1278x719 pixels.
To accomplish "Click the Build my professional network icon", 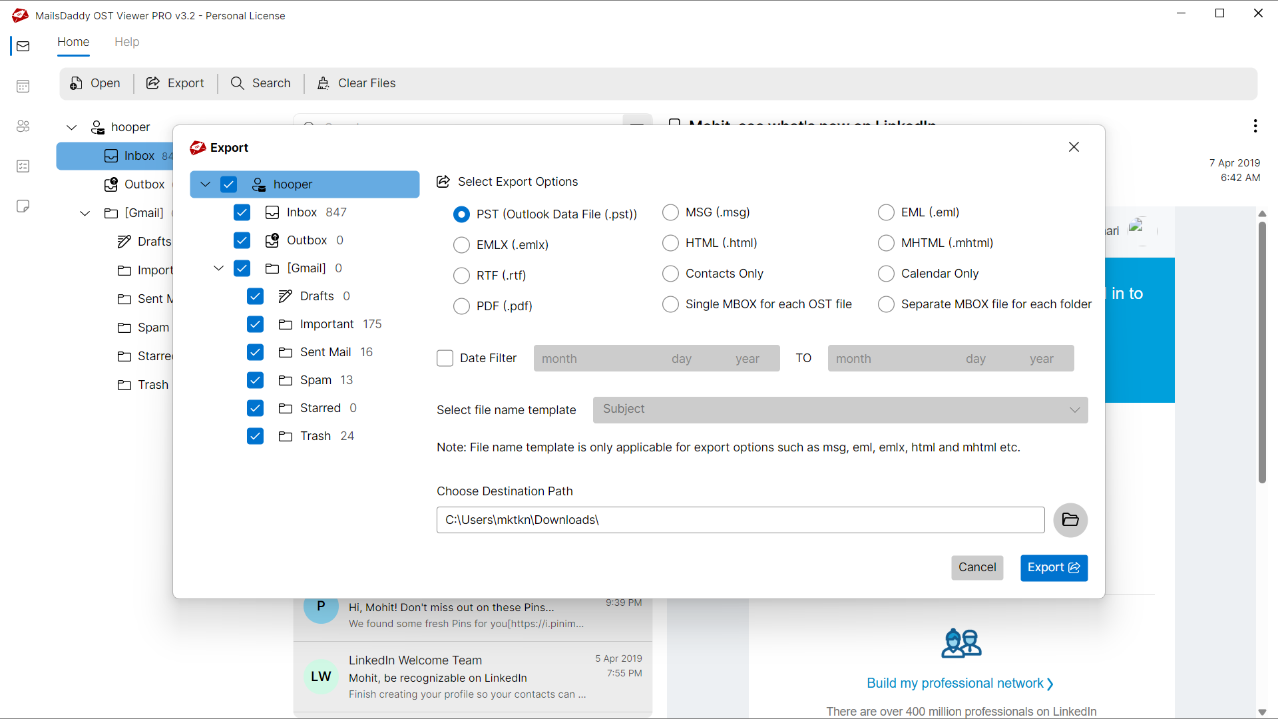I will pos(961,644).
